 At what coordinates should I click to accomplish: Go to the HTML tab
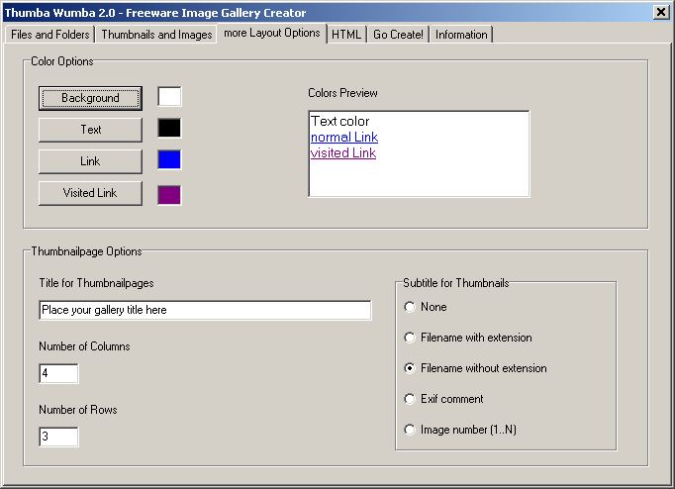346,35
